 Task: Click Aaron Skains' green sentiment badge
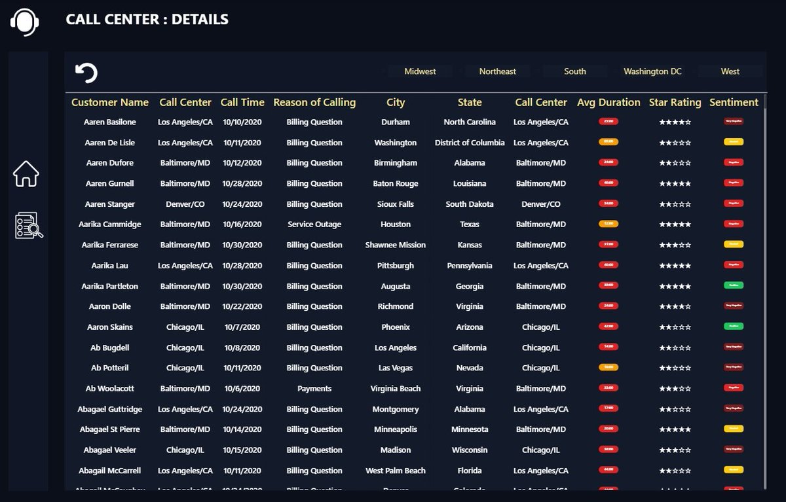click(x=734, y=326)
